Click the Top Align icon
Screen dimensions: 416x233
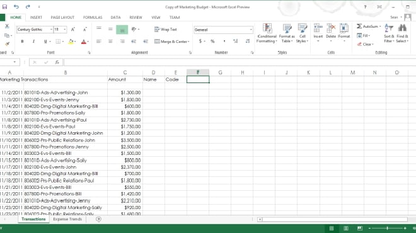pyautogui.click(x=99, y=28)
